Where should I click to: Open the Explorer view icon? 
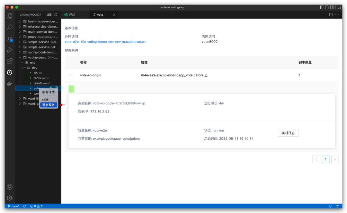[x=10, y=16]
